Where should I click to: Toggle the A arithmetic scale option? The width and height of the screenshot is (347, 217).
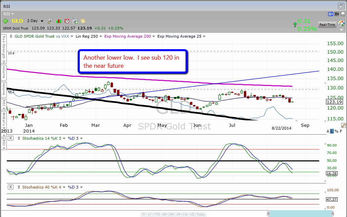coord(328,131)
